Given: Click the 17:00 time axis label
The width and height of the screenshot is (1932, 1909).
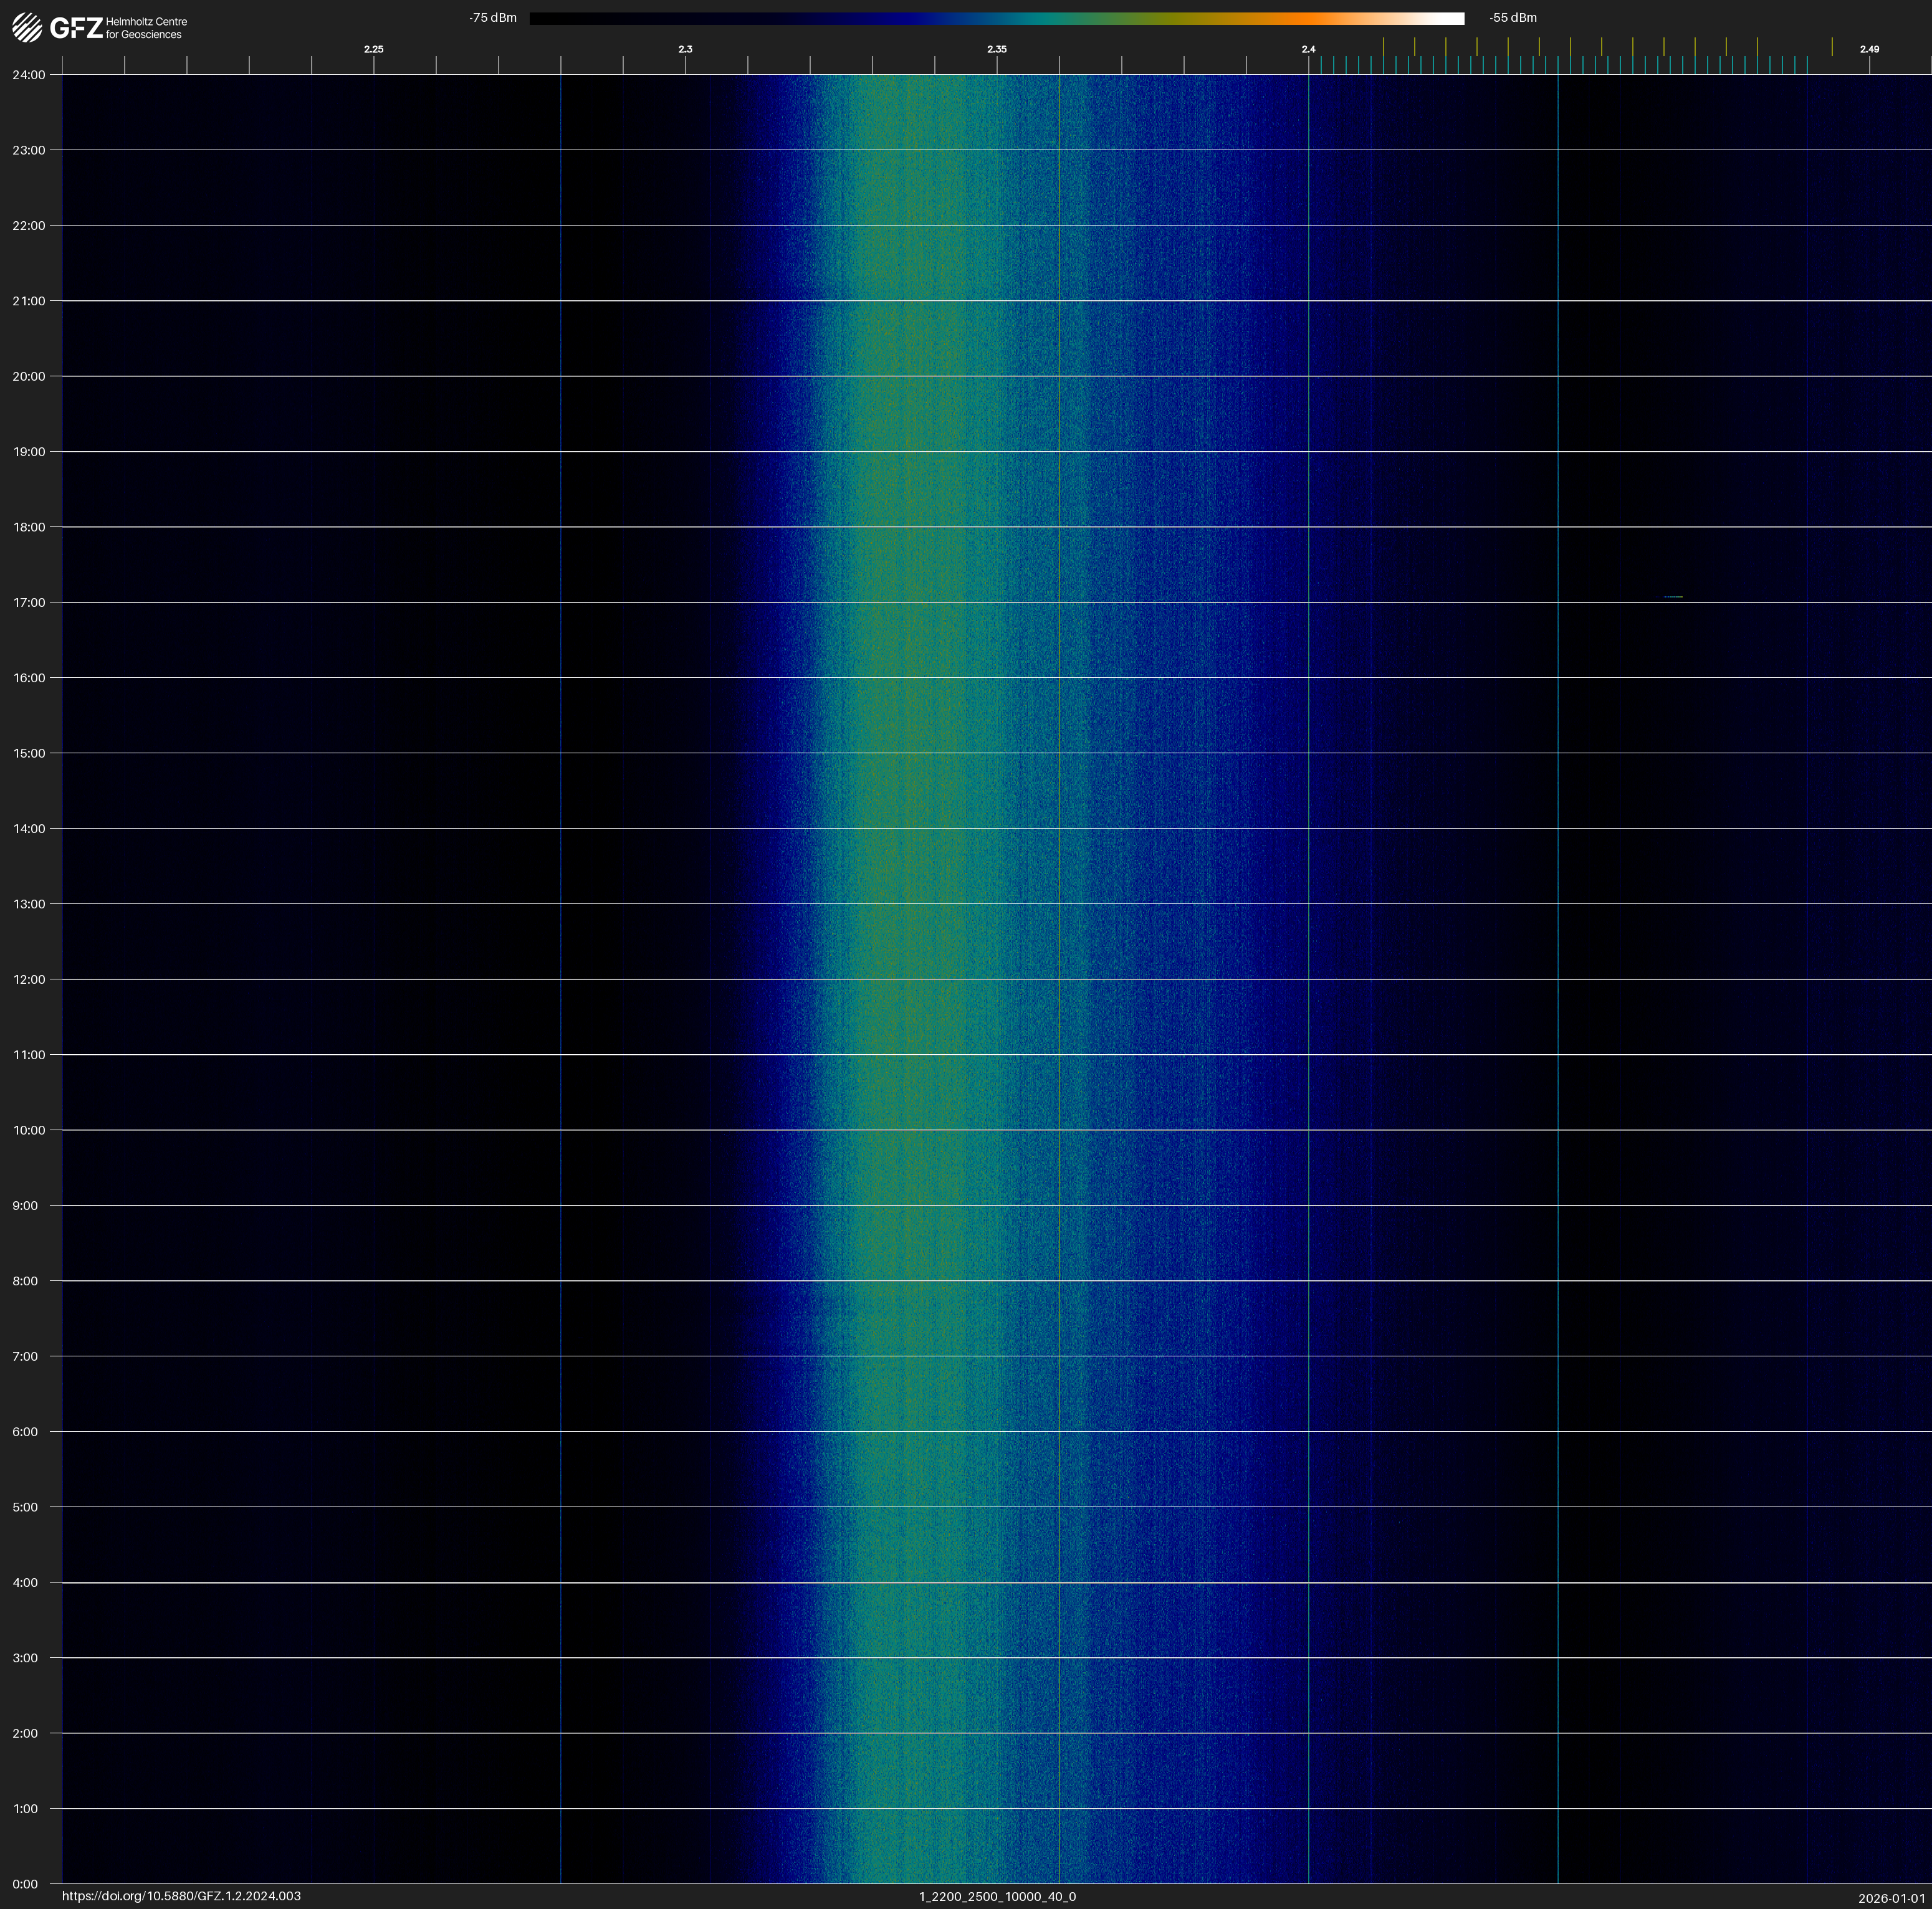Looking at the screenshot, I should click(28, 602).
